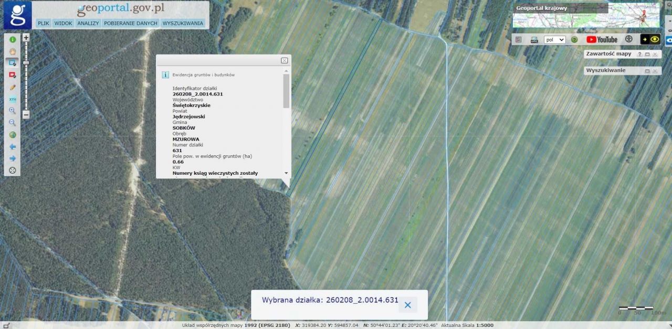Select the red rectangle selection tool

point(13,75)
